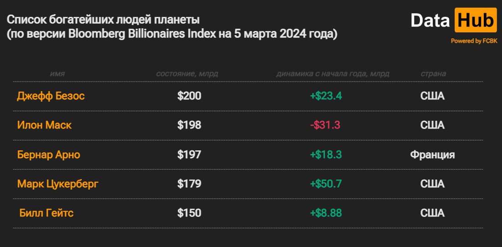
Task: Click the имя column header
Action: click(x=57, y=74)
